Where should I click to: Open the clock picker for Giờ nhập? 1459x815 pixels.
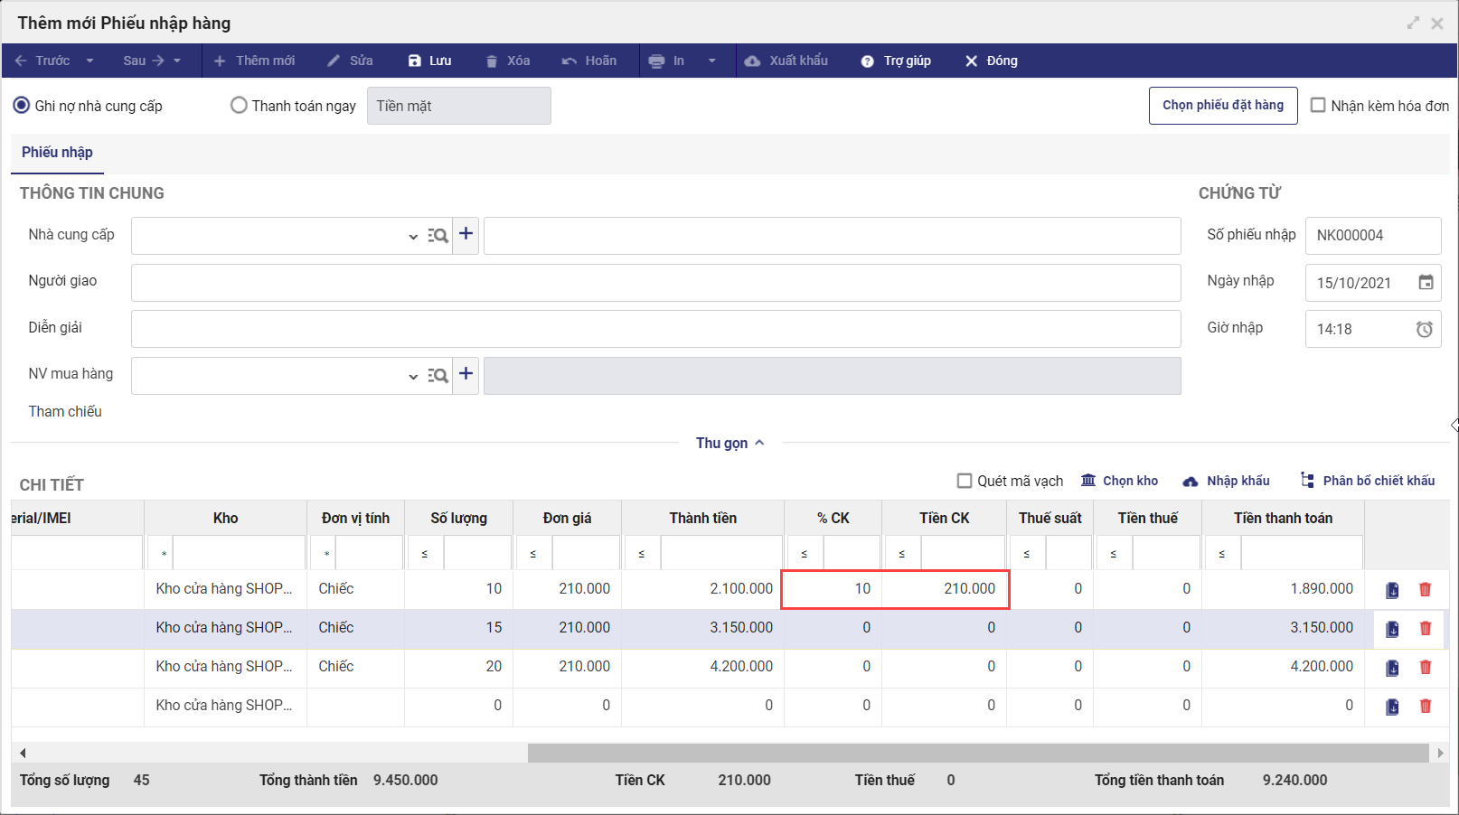pos(1425,329)
